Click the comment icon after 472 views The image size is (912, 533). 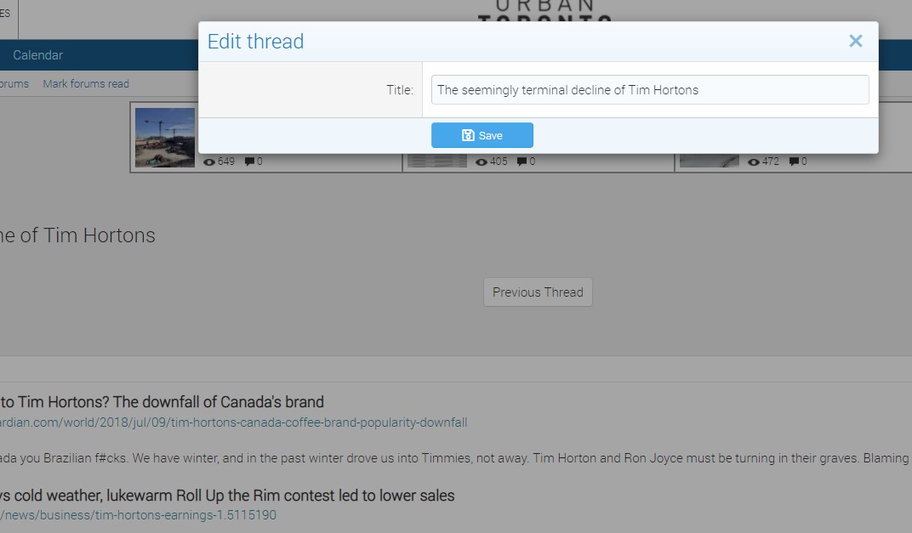[794, 162]
